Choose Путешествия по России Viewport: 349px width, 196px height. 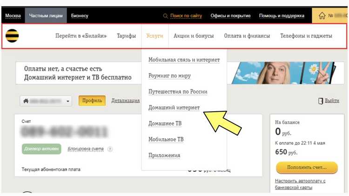pyautogui.click(x=178, y=92)
